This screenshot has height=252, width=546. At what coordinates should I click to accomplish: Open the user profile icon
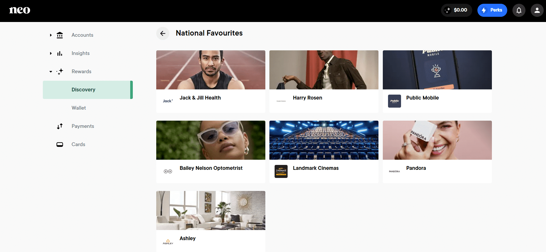(537, 10)
